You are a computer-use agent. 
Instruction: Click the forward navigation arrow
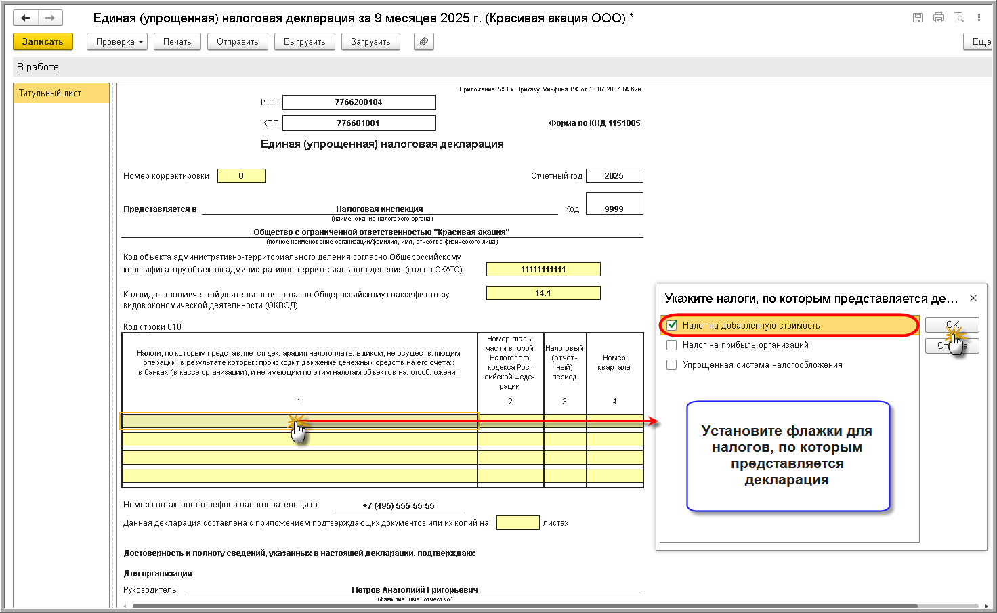[50, 18]
